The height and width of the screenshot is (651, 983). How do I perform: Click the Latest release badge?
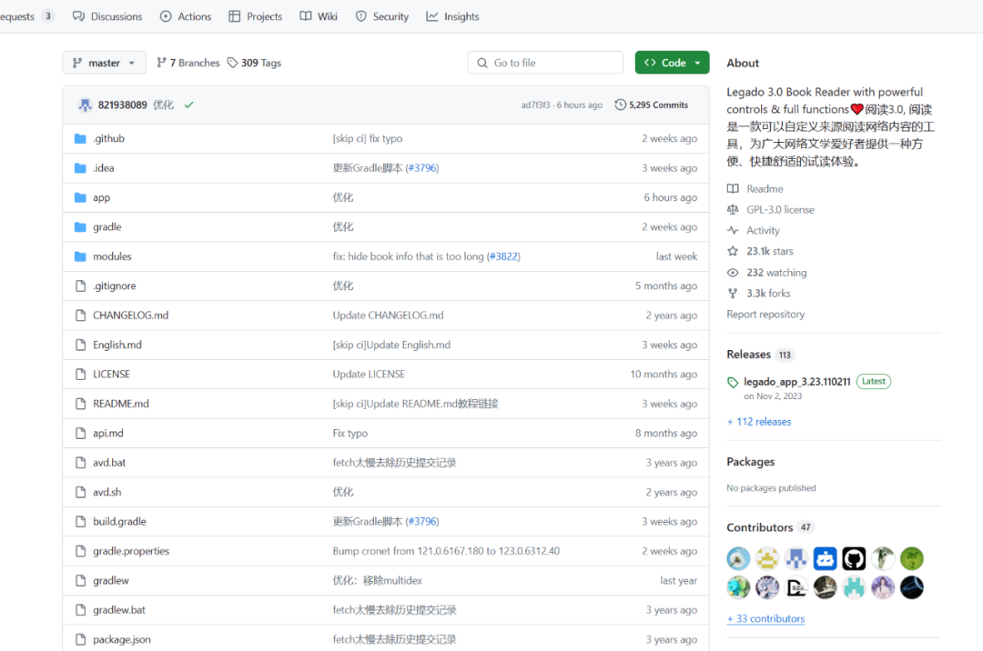pyautogui.click(x=873, y=381)
